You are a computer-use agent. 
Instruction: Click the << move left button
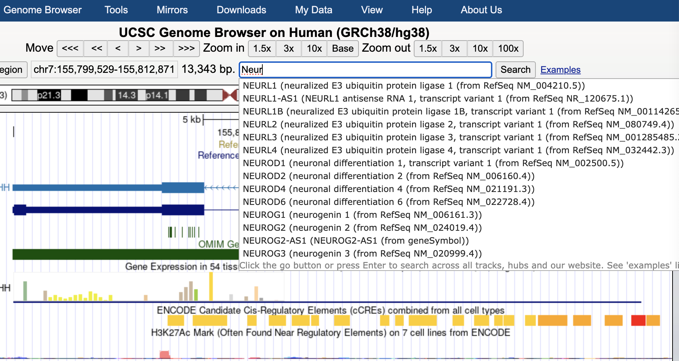(x=96, y=48)
